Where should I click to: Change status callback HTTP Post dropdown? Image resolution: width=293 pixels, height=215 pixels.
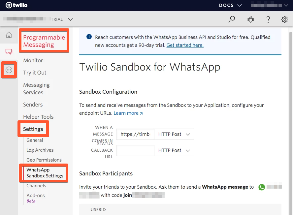(x=174, y=150)
